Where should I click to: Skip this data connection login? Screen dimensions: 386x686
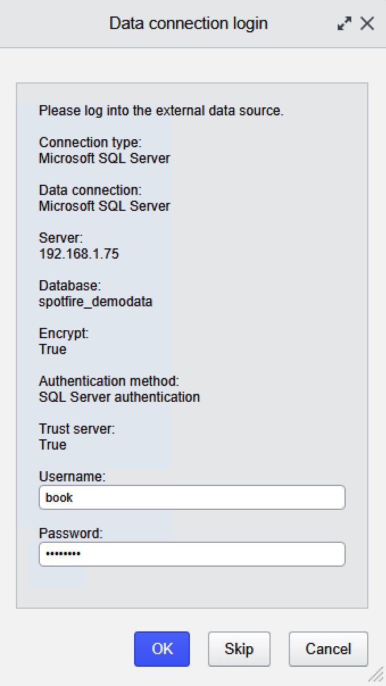click(x=239, y=649)
